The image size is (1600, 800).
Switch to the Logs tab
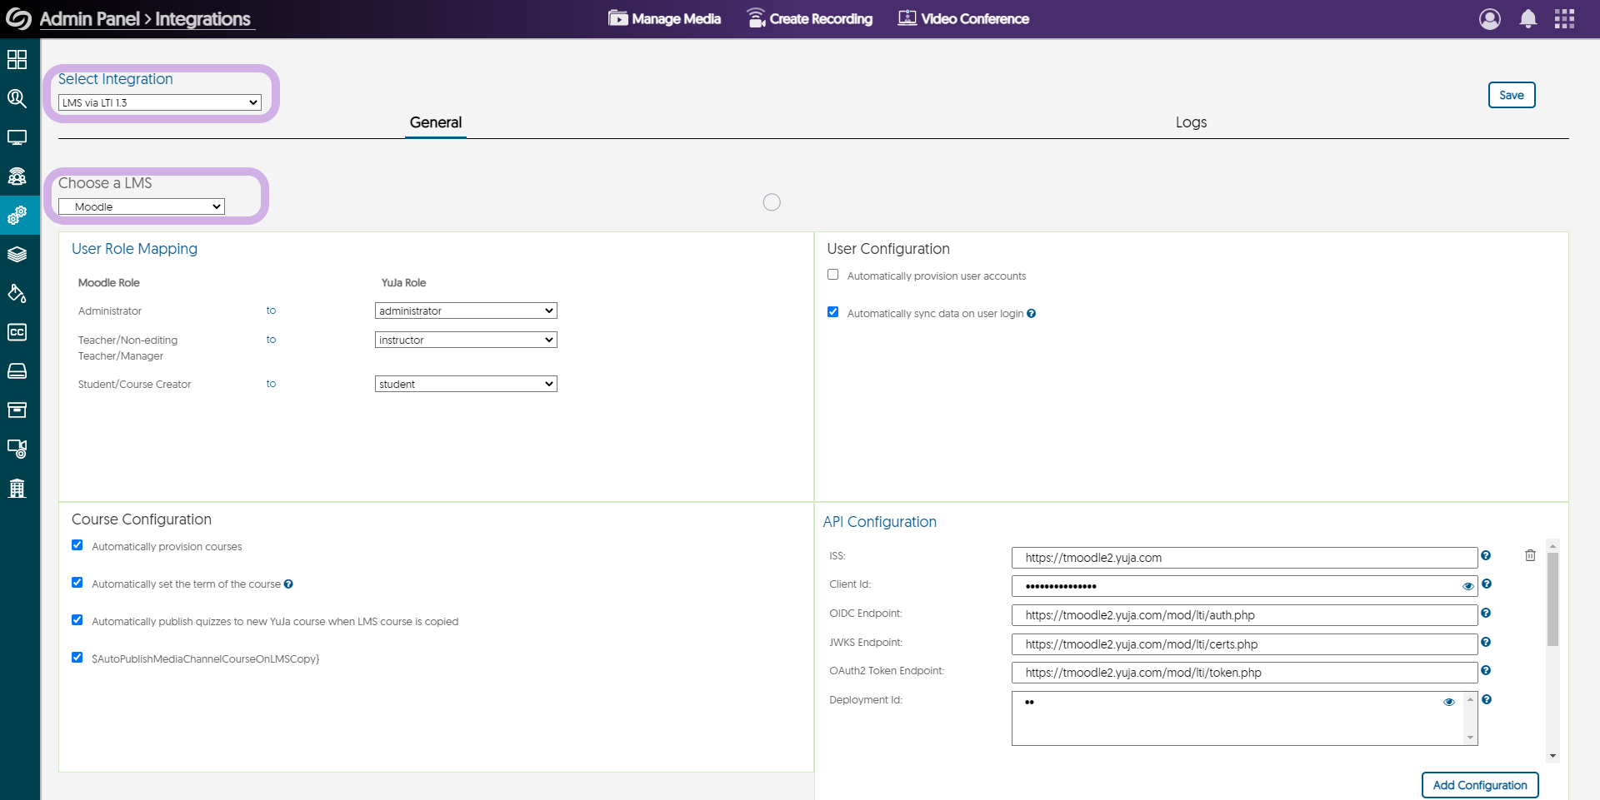click(x=1191, y=122)
